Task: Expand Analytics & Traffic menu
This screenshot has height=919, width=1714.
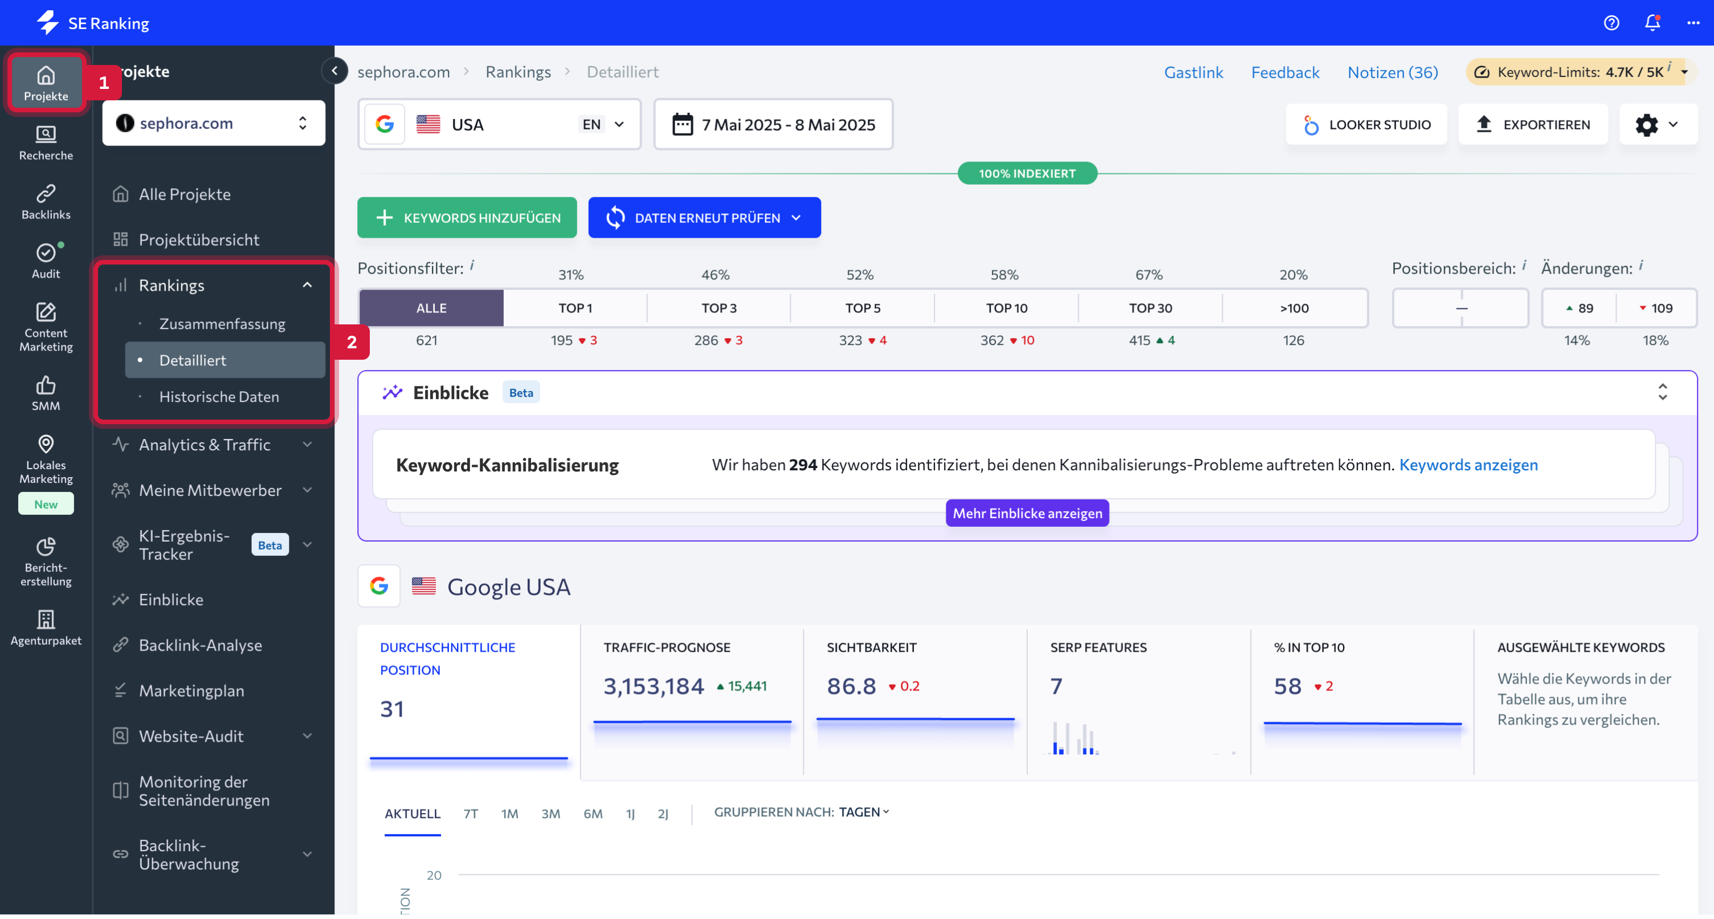Action: [x=307, y=445]
